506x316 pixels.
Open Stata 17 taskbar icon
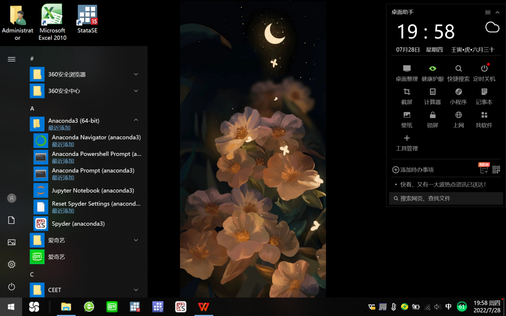click(x=158, y=307)
